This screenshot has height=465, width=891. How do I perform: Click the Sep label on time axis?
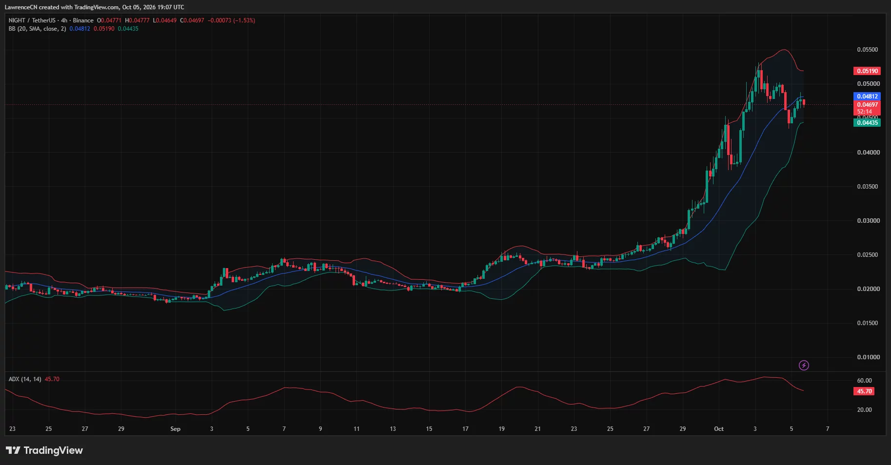[175, 429]
